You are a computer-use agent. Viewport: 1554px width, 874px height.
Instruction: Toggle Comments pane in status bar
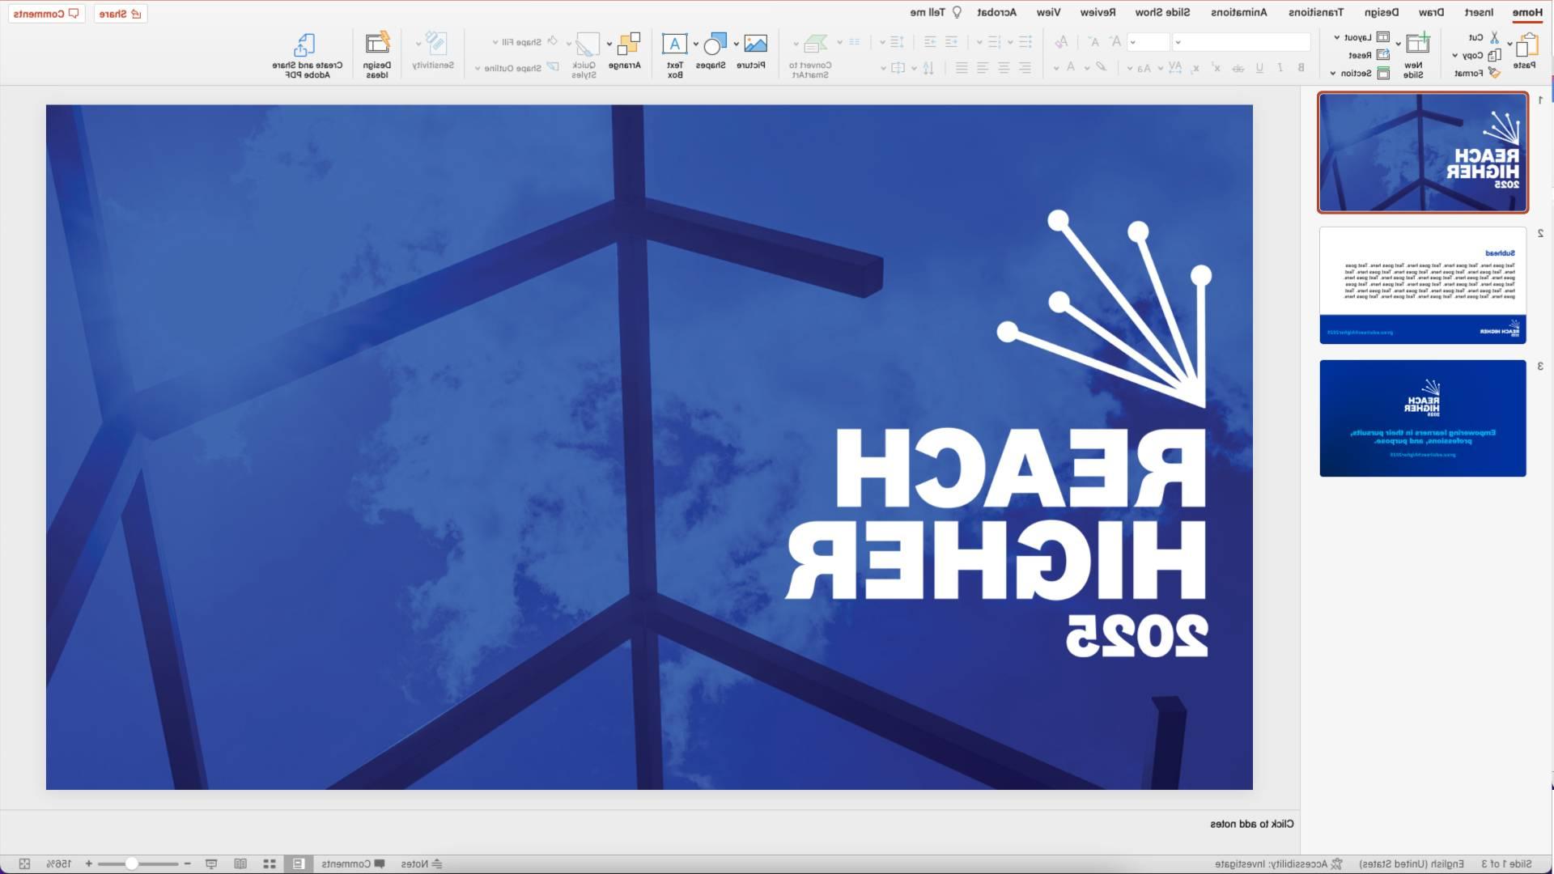click(x=353, y=864)
